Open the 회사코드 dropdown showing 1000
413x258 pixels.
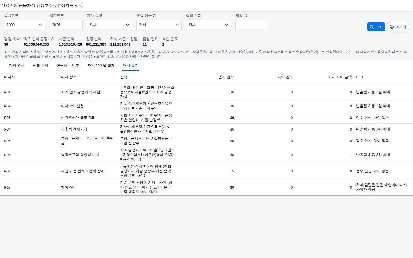[25, 25]
